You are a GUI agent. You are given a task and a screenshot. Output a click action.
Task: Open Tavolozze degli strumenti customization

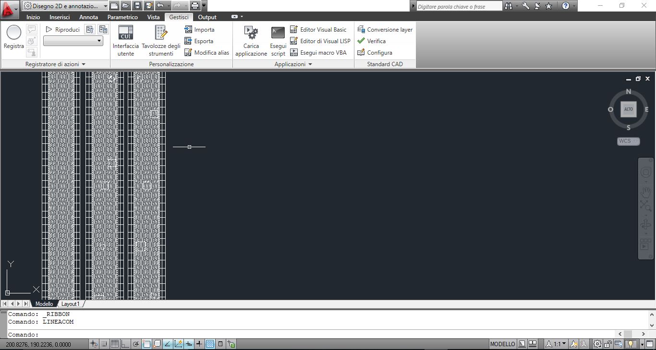(x=161, y=40)
